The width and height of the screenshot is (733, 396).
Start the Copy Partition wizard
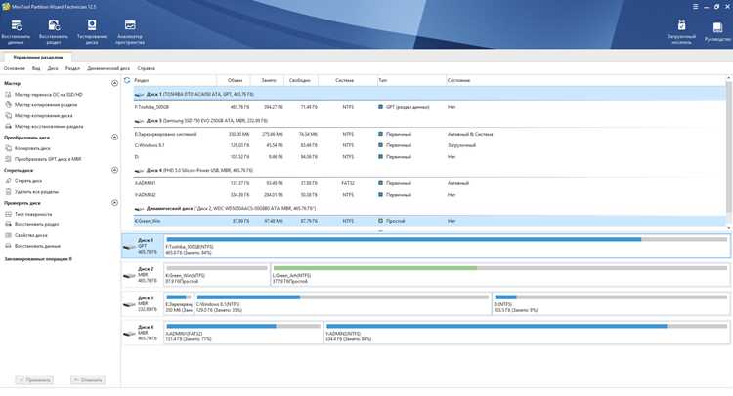pos(41,105)
